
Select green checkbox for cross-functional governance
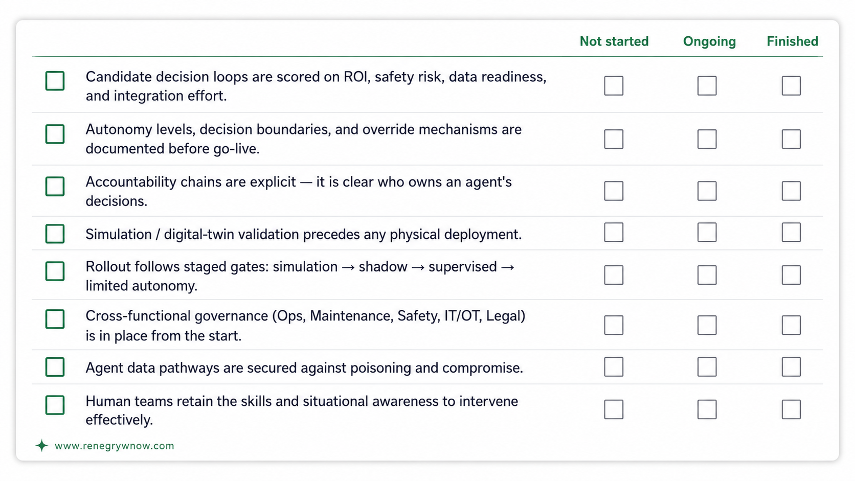click(x=55, y=319)
